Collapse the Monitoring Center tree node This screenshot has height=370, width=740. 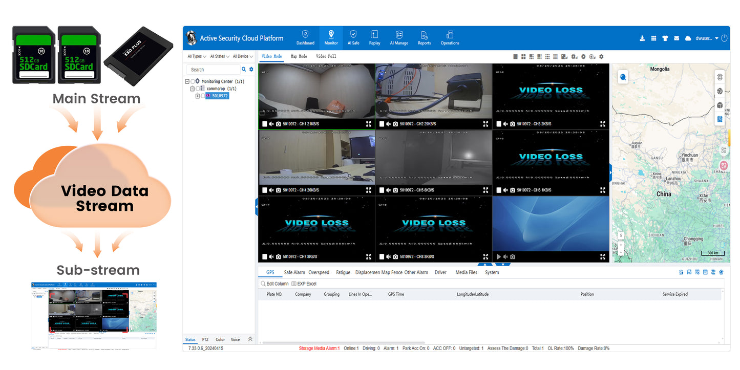[x=186, y=81]
